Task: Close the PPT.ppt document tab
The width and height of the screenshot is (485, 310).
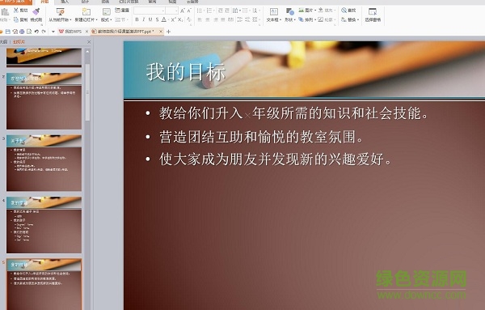Action: click(161, 32)
